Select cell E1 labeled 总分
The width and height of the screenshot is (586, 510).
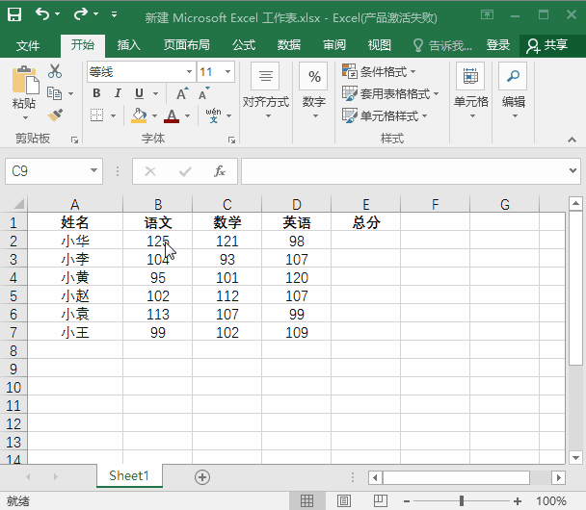click(365, 222)
